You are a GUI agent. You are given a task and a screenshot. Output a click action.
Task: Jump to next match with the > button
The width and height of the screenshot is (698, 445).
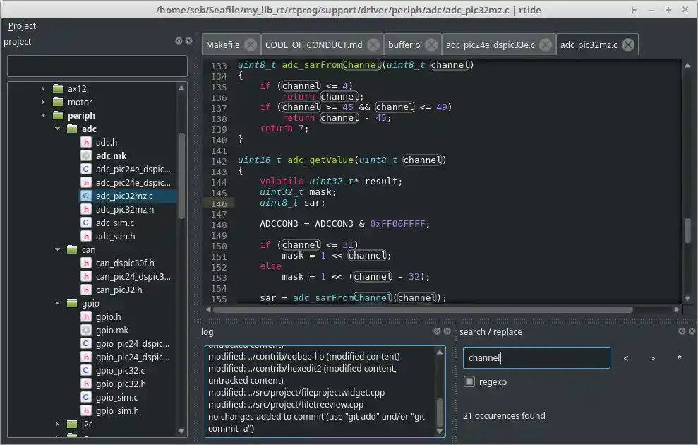651,357
